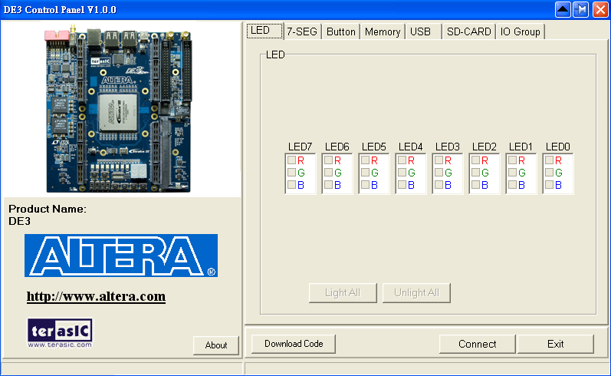Click the Light All button
Viewport: 611px width, 376px height.
click(x=343, y=293)
